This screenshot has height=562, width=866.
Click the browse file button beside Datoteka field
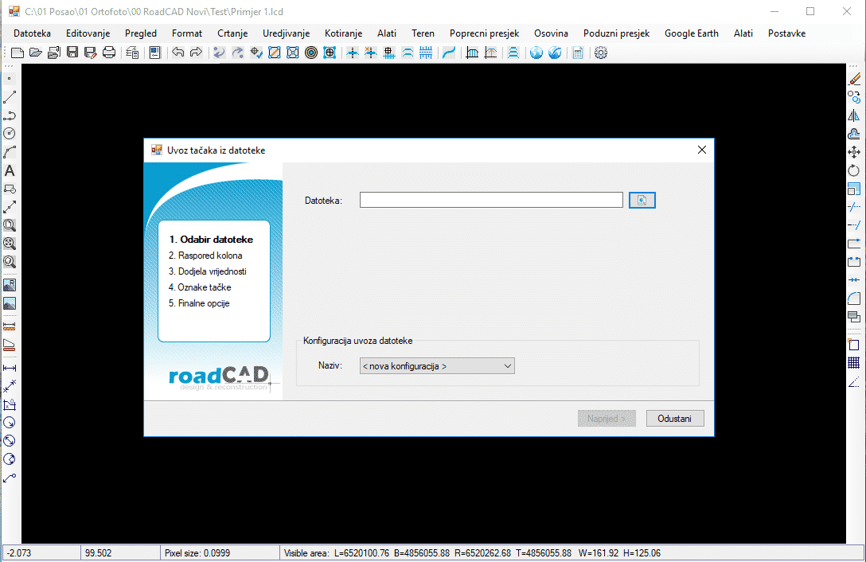pos(642,200)
